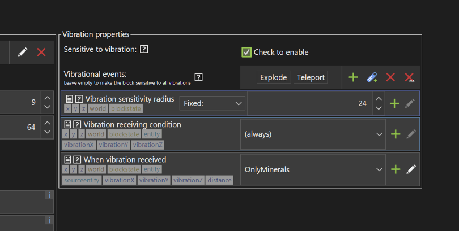Edit the OnlyMinerals procedure
This screenshot has height=231, width=459.
pyautogui.click(x=411, y=169)
